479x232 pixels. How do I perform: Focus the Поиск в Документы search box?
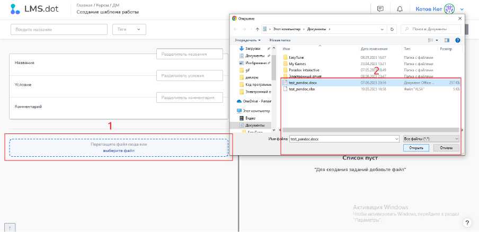(x=431, y=29)
